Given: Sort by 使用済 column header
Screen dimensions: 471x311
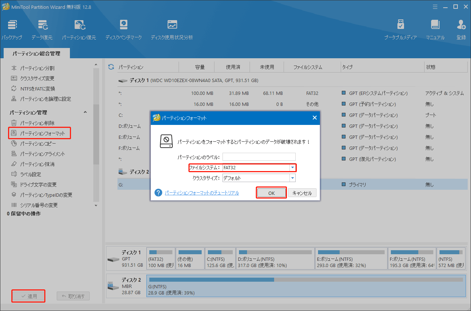Looking at the screenshot, I should 233,67.
